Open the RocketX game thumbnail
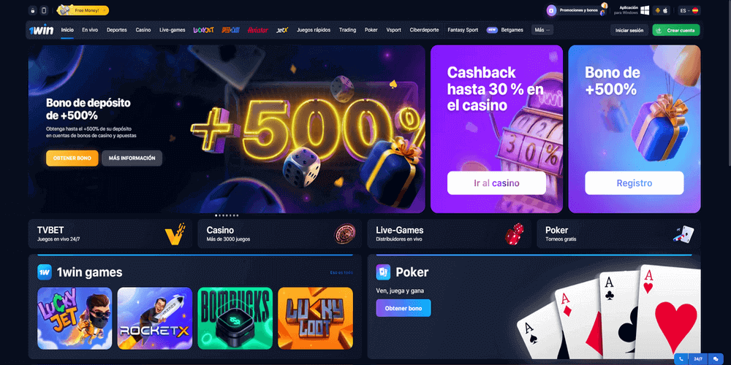 coord(155,318)
